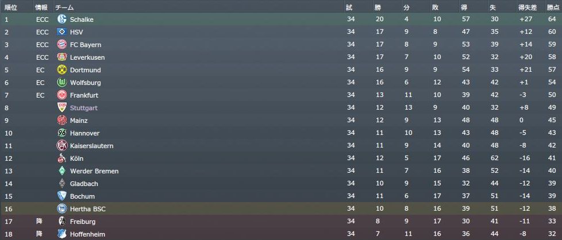Click the Kaiserslautern club crest
Image resolution: width=562 pixels, height=240 pixels.
63,146
